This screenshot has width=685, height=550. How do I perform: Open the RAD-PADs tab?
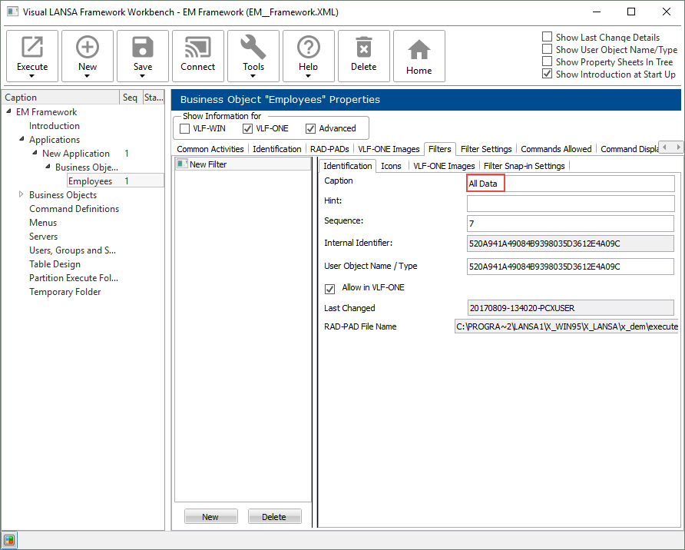[x=329, y=149]
